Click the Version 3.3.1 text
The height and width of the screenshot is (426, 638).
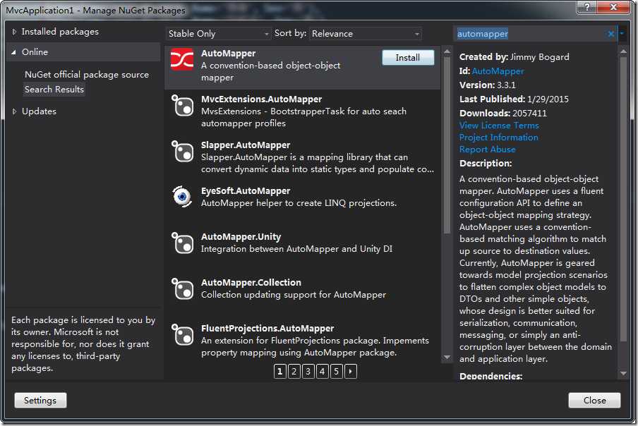(x=488, y=85)
